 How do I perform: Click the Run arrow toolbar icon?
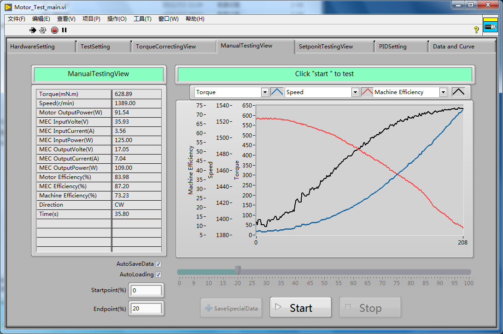33,30
